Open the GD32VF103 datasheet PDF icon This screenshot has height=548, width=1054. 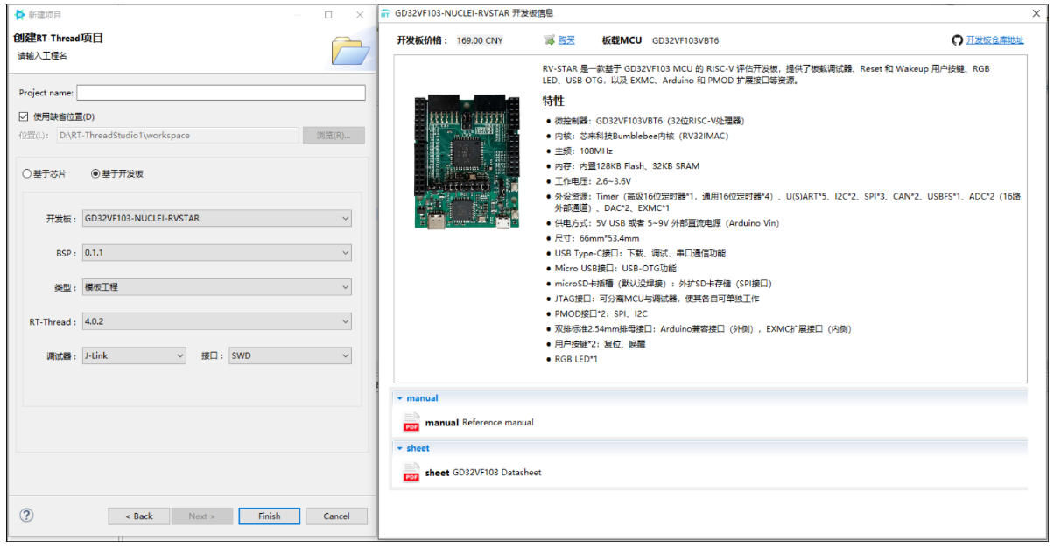(x=411, y=473)
